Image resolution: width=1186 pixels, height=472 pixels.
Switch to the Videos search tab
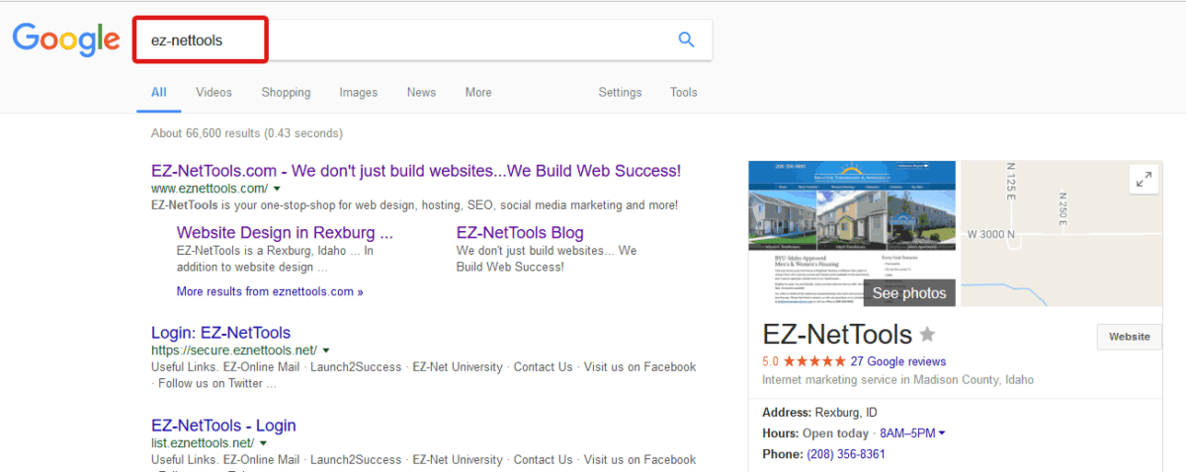coord(213,93)
